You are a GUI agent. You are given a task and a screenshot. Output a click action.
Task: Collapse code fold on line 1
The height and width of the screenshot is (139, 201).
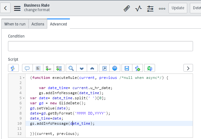pyautogui.click(x=24, y=78)
